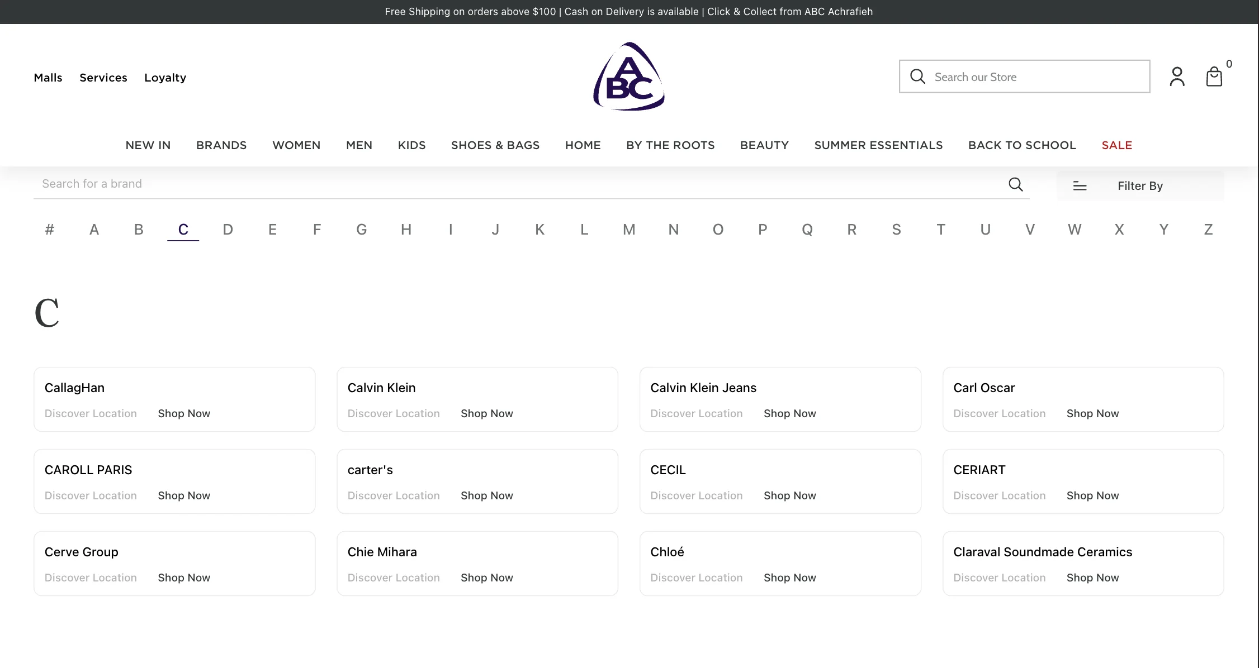Discover Location for Carl Oscar
This screenshot has width=1259, height=668.
(1000, 414)
